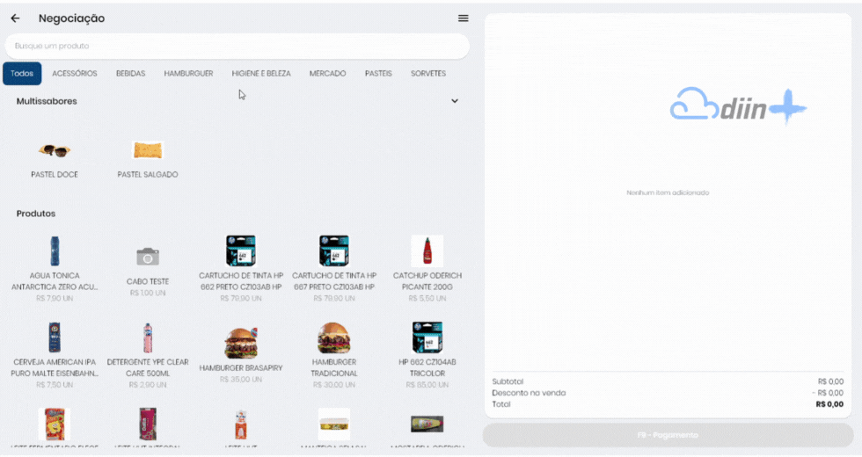
Task: Click the product search field
Action: 237,46
